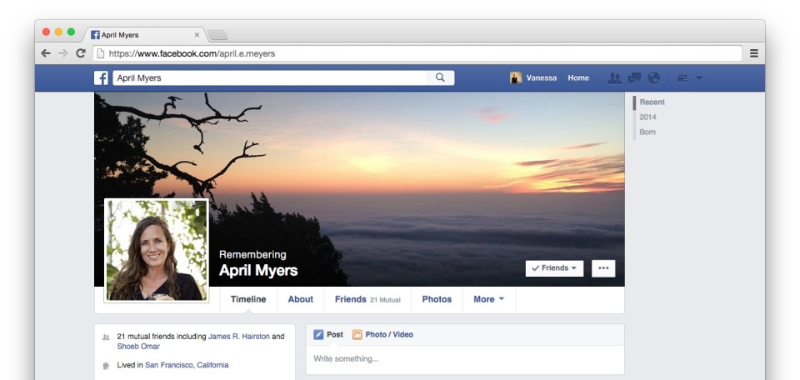Open the notifications globe icon
The height and width of the screenshot is (380, 800).
(x=653, y=78)
